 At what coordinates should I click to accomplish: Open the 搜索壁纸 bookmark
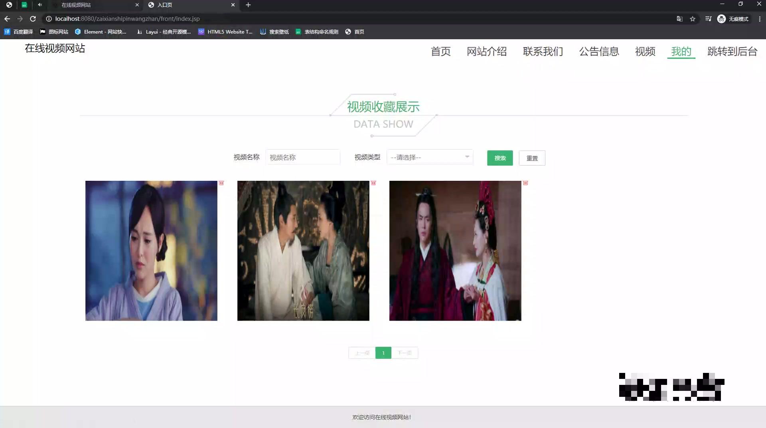pos(274,32)
